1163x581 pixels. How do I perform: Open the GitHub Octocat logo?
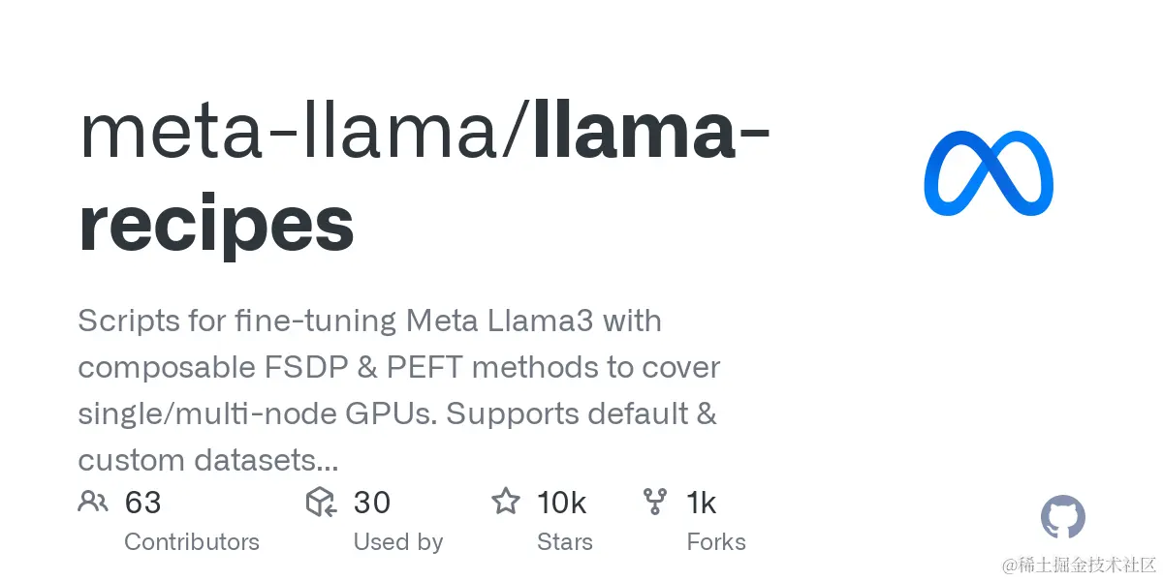coord(1063,517)
